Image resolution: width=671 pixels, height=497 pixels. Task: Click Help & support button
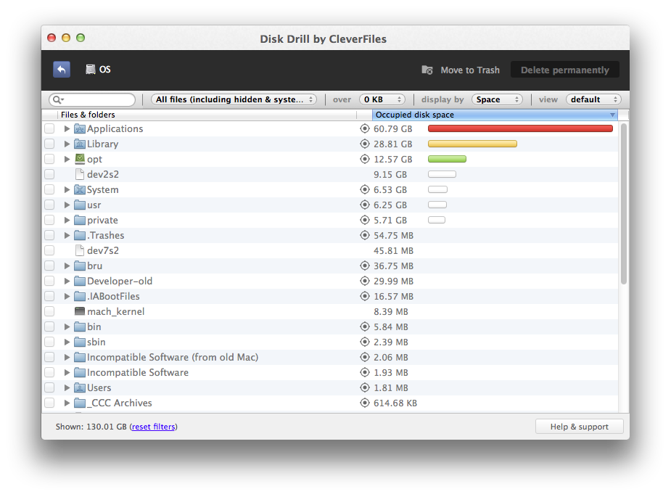pyautogui.click(x=579, y=427)
